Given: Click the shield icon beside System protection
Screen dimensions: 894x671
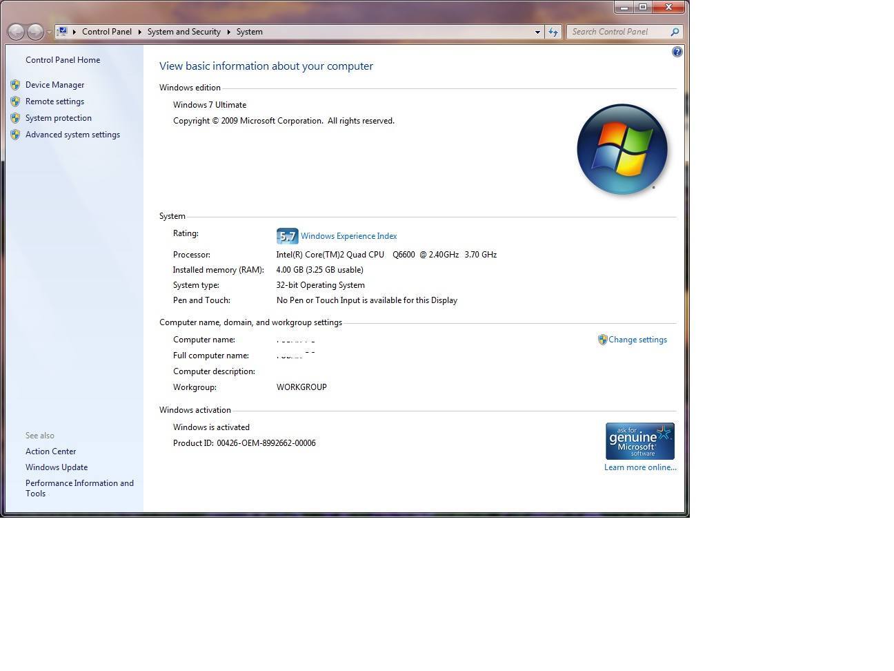Looking at the screenshot, I should point(15,118).
